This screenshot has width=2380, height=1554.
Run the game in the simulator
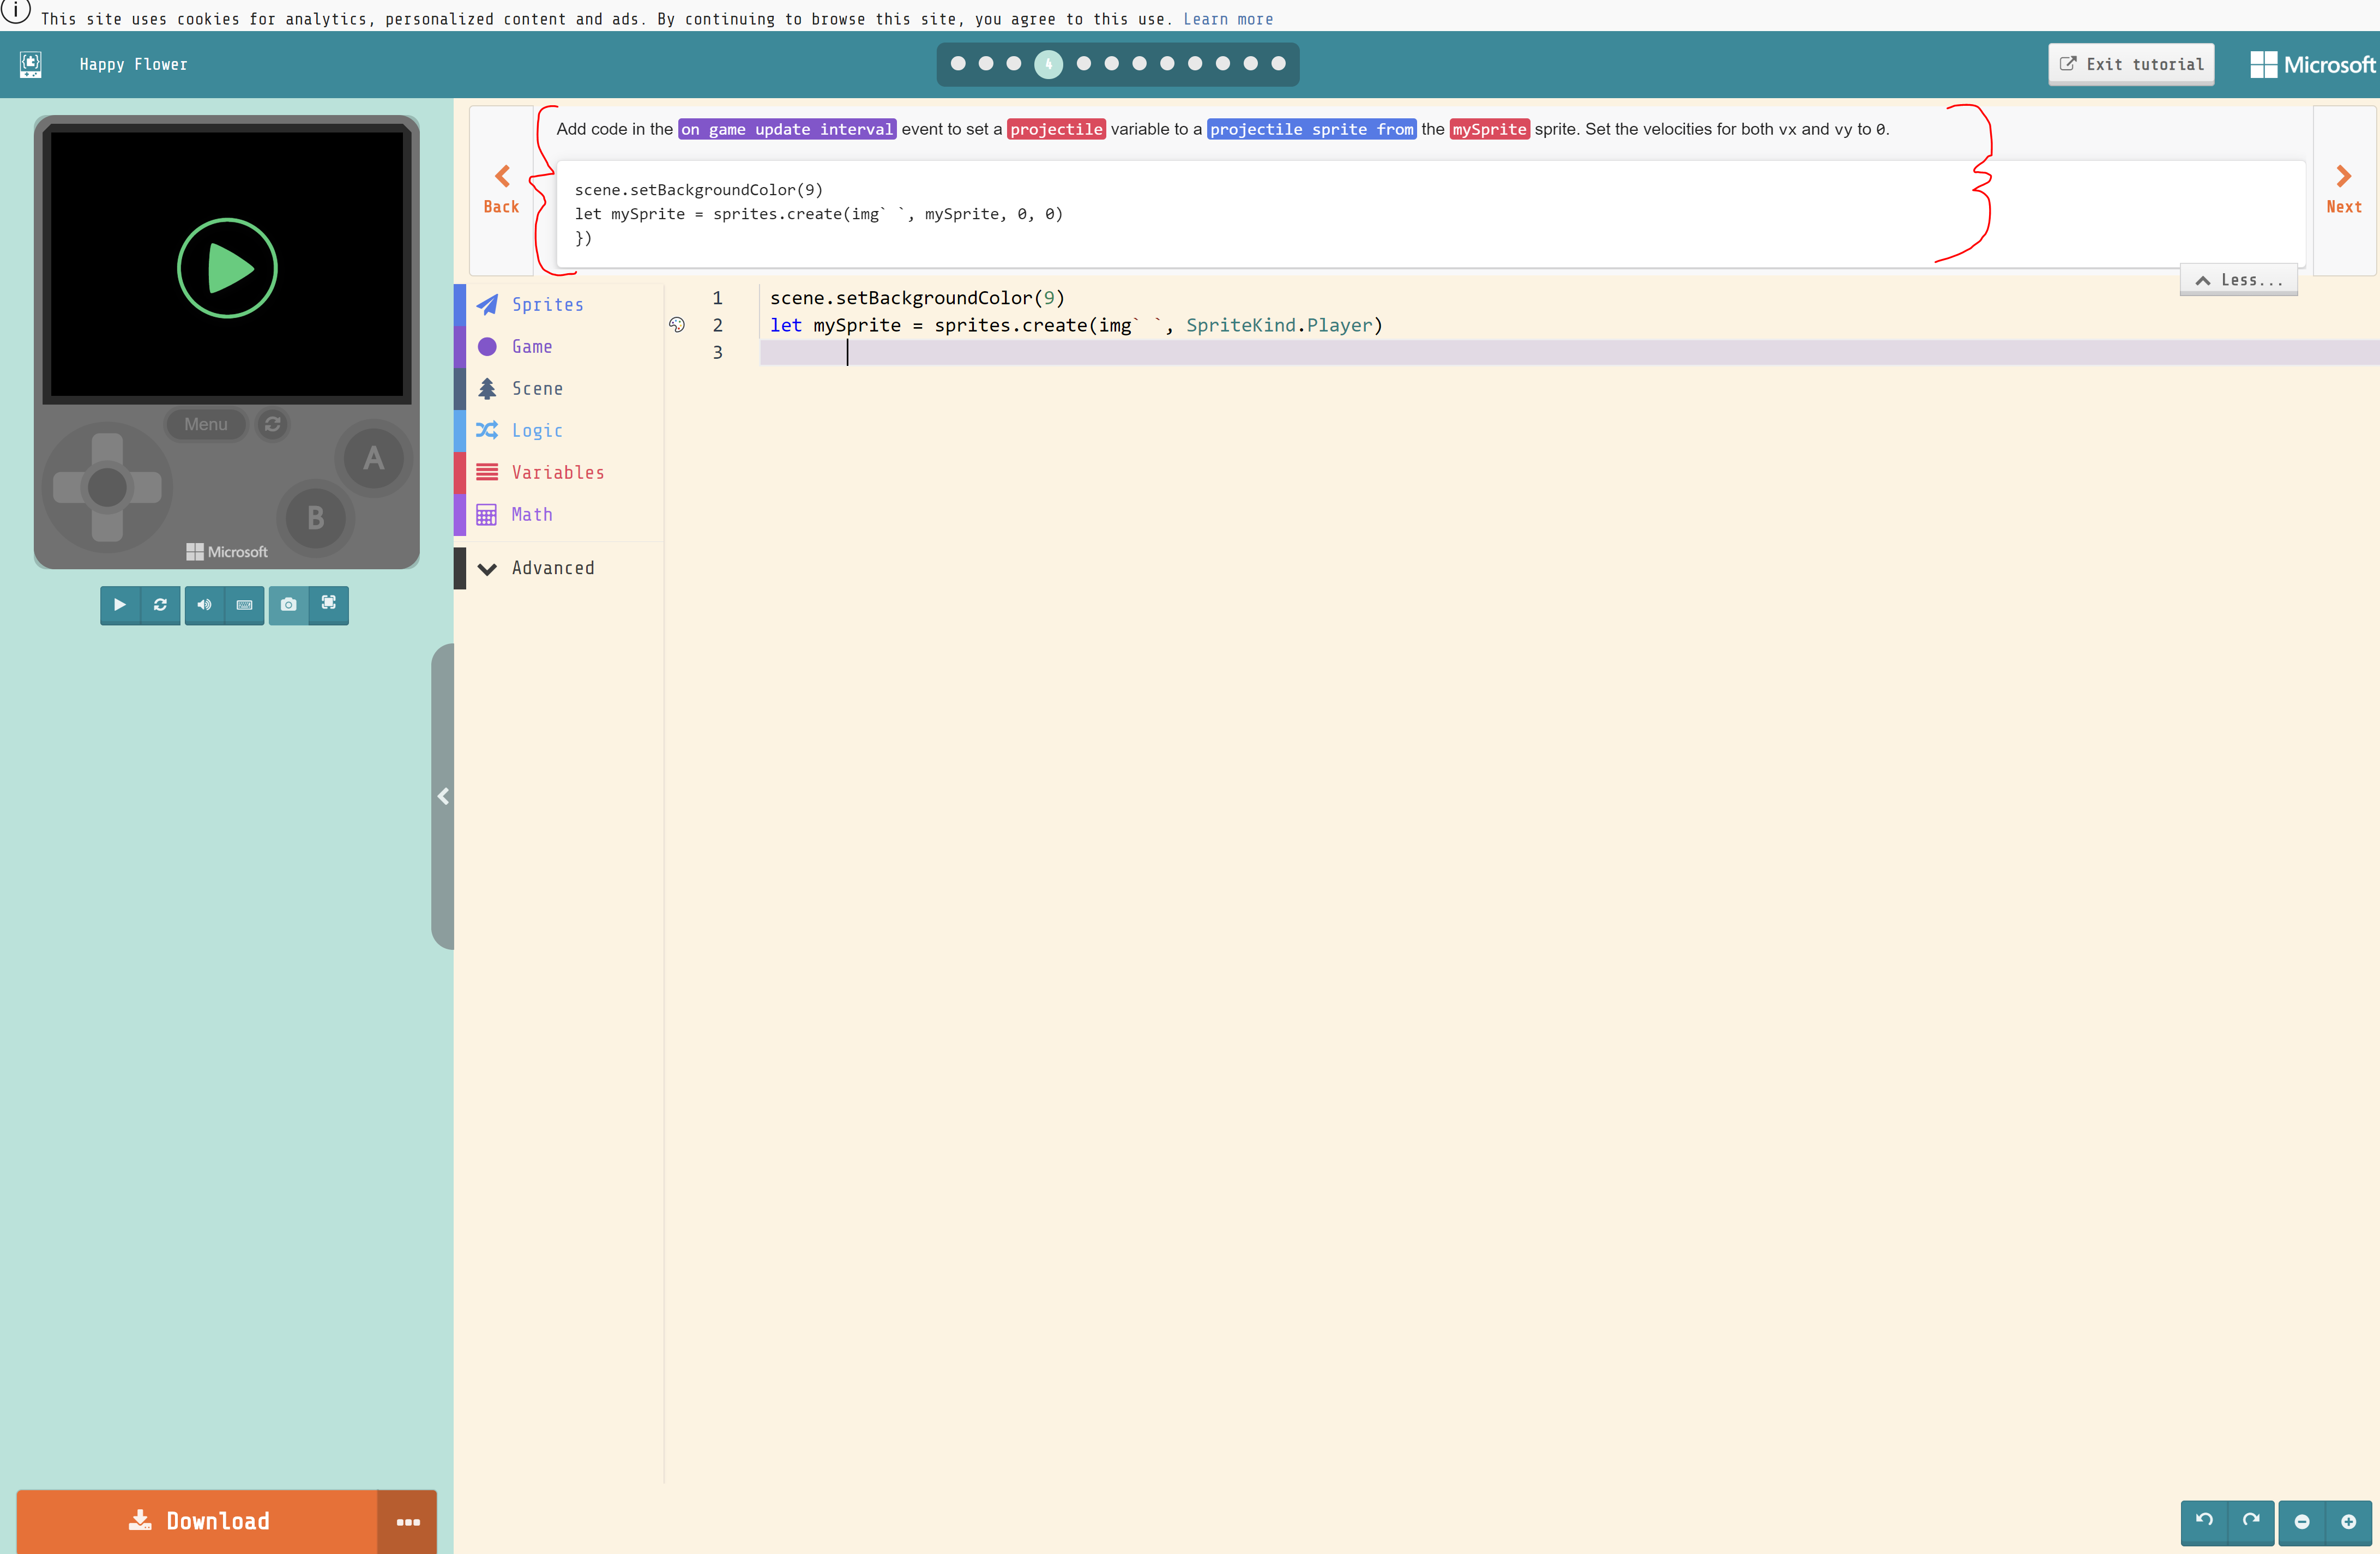click(119, 605)
